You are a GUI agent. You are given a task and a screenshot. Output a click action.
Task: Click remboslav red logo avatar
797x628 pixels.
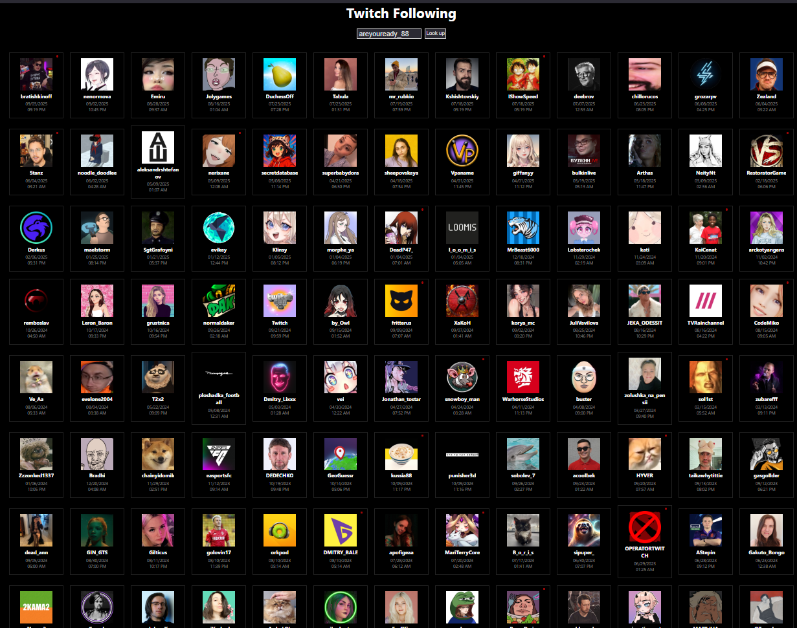tap(36, 301)
